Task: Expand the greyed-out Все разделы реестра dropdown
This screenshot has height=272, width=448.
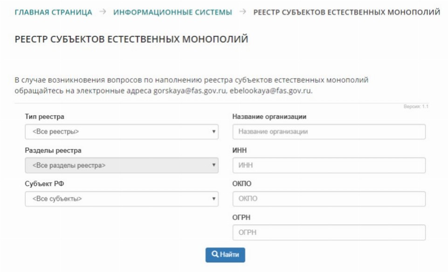Action: pyautogui.click(x=121, y=165)
